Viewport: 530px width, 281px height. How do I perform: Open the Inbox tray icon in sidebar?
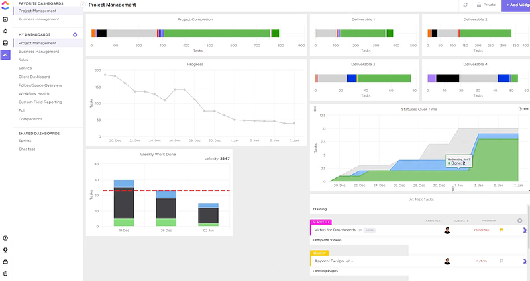(5, 43)
